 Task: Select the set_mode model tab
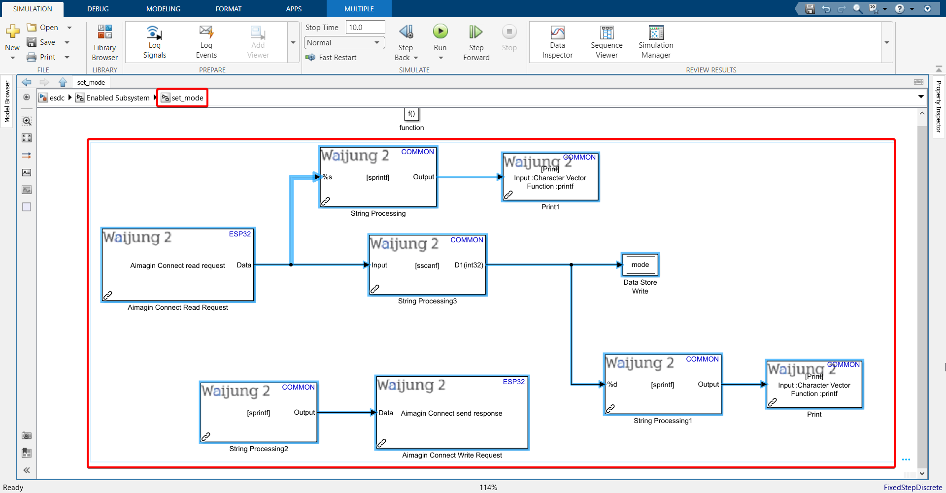[x=91, y=82]
